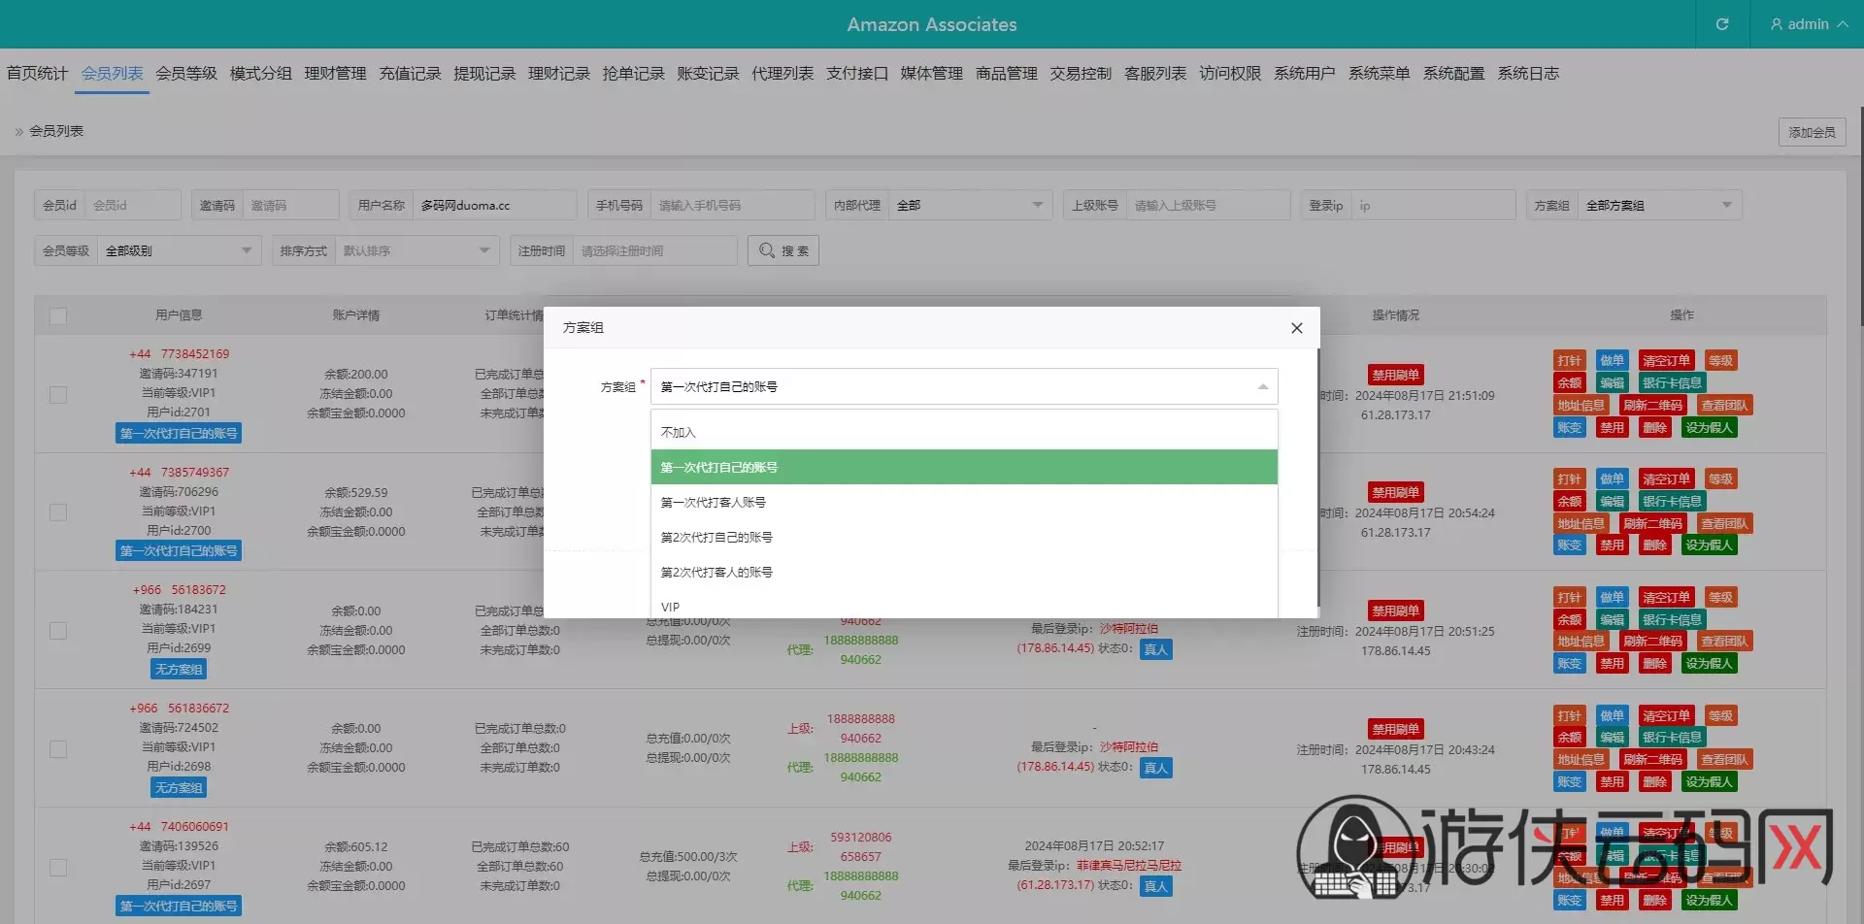
Task: Click 余额 in the +44 7385749367 row
Action: [x=1569, y=502]
